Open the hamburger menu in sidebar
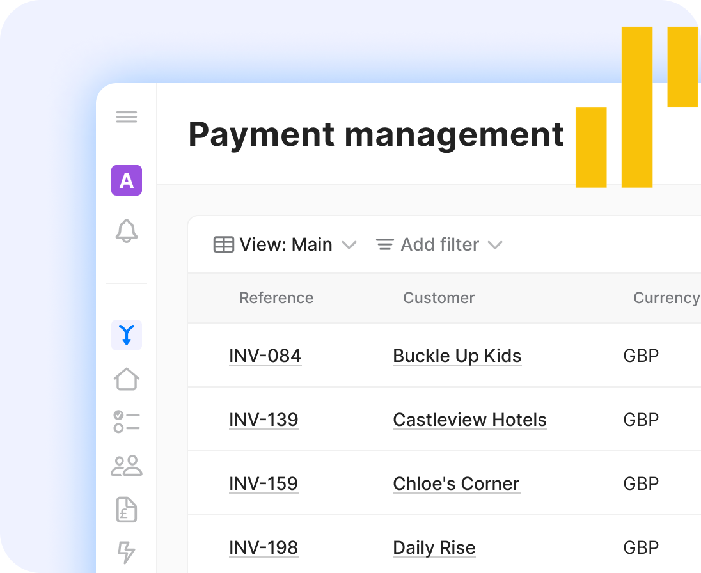 point(127,117)
